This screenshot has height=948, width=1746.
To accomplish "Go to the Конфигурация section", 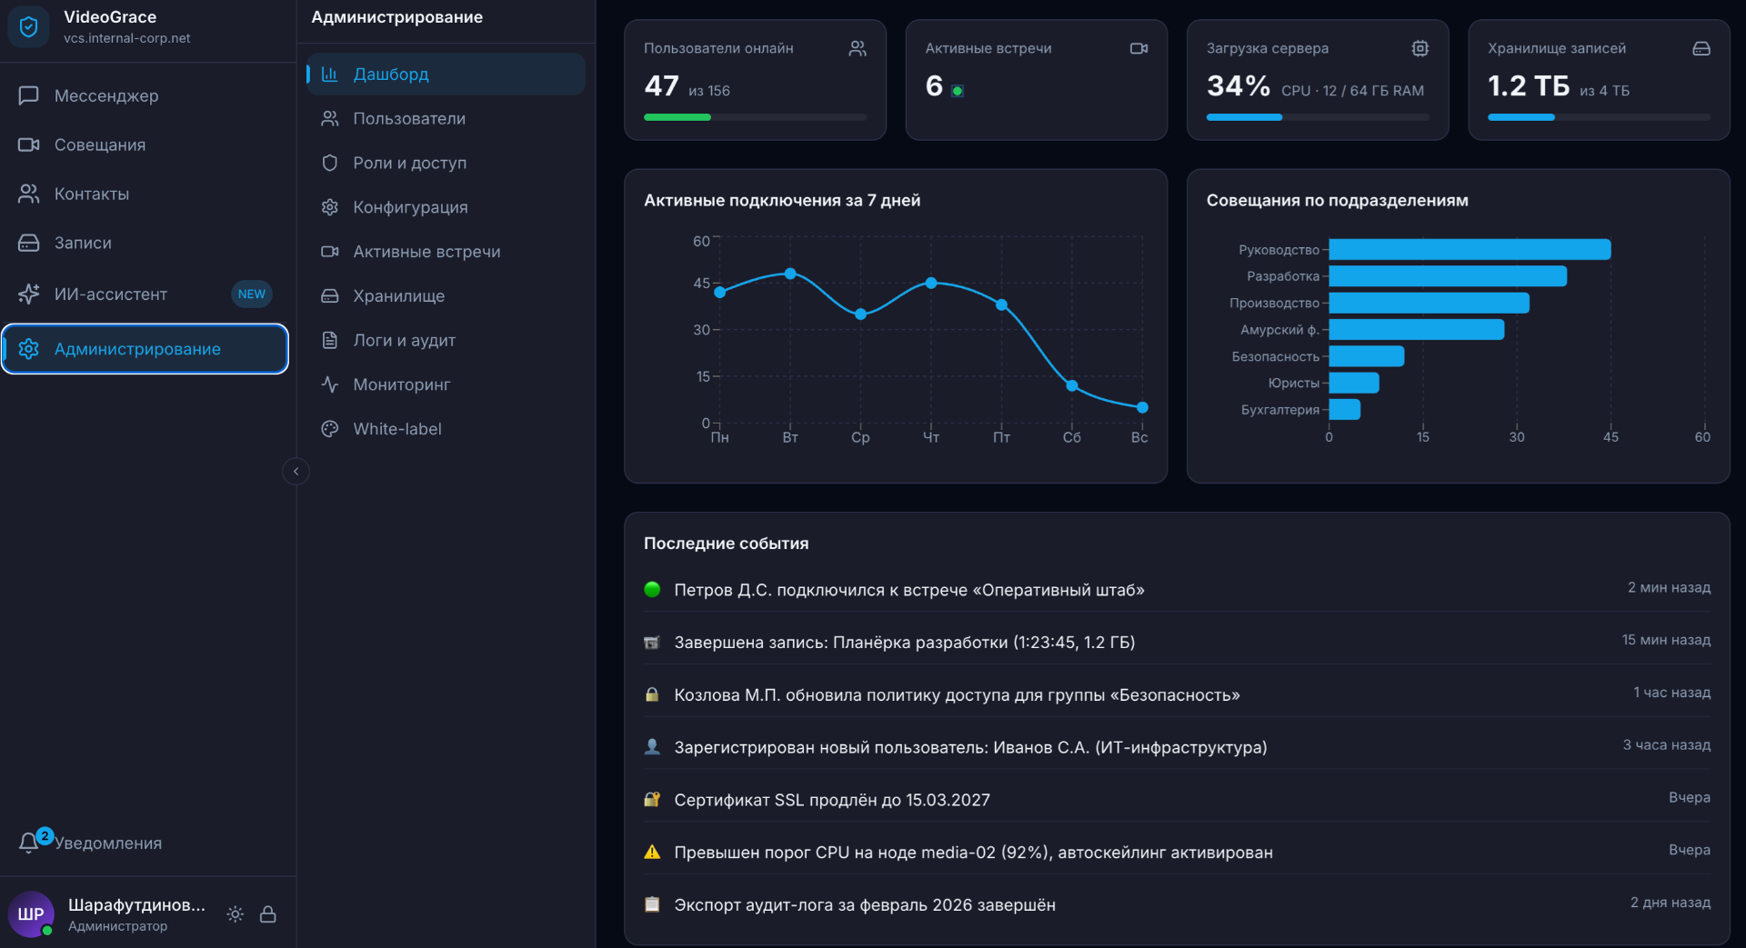I will pyautogui.click(x=446, y=207).
